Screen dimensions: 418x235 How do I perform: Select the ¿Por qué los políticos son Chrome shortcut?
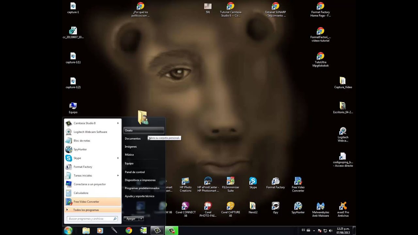point(140,10)
